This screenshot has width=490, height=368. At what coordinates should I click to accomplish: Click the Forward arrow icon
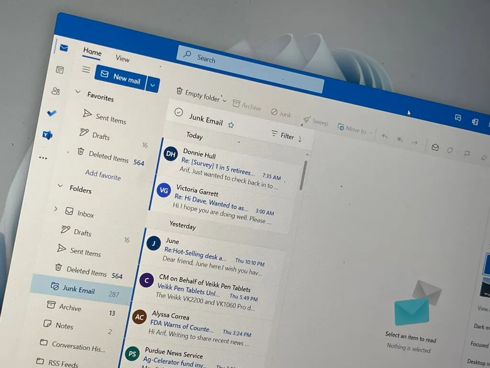414,143
